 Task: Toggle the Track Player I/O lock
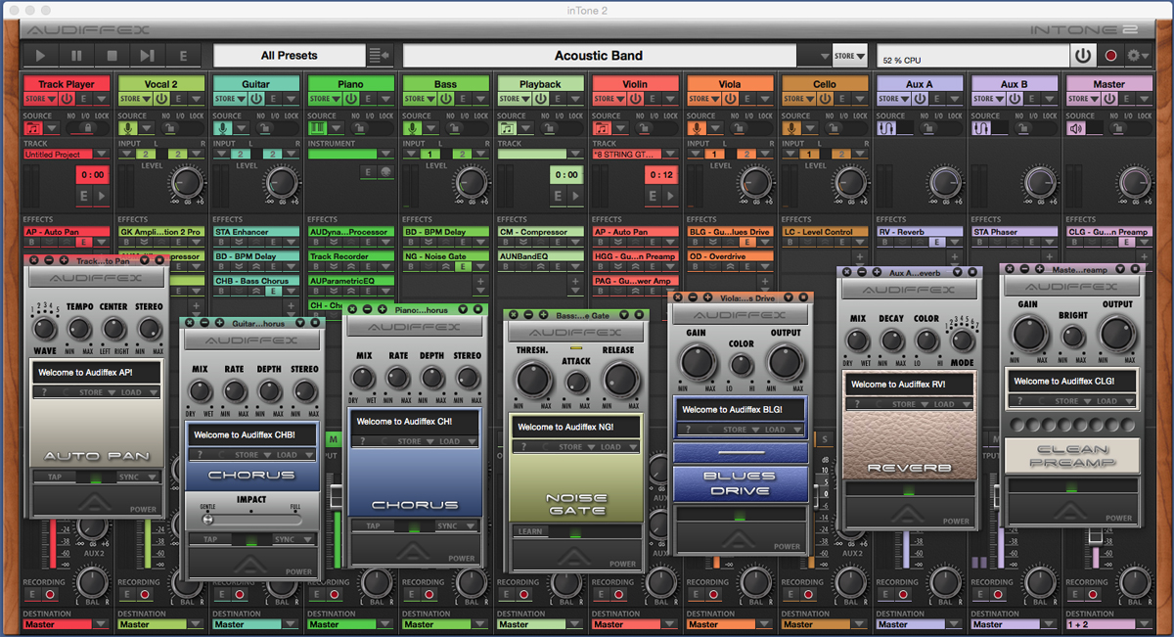[86, 128]
